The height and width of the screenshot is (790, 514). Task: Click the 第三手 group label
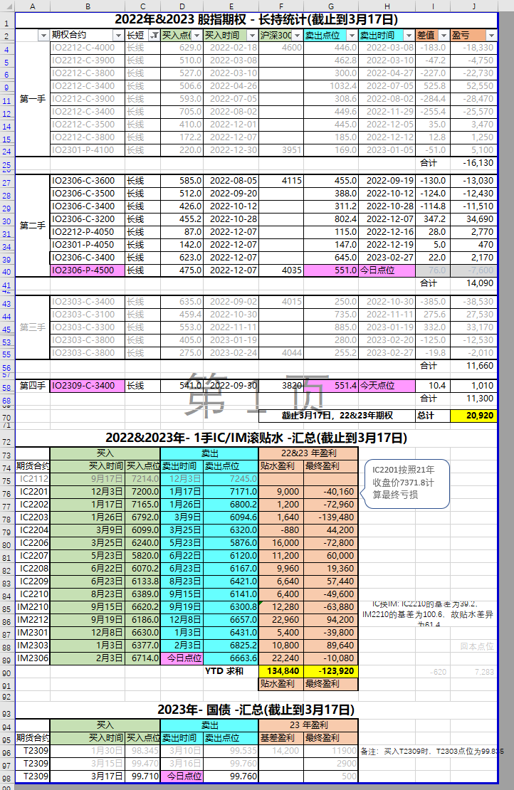[x=33, y=327]
